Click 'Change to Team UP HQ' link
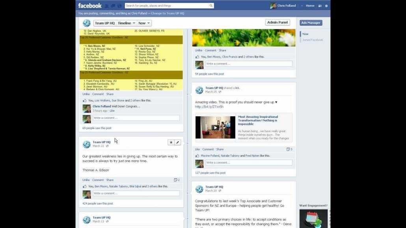 click(x=168, y=13)
